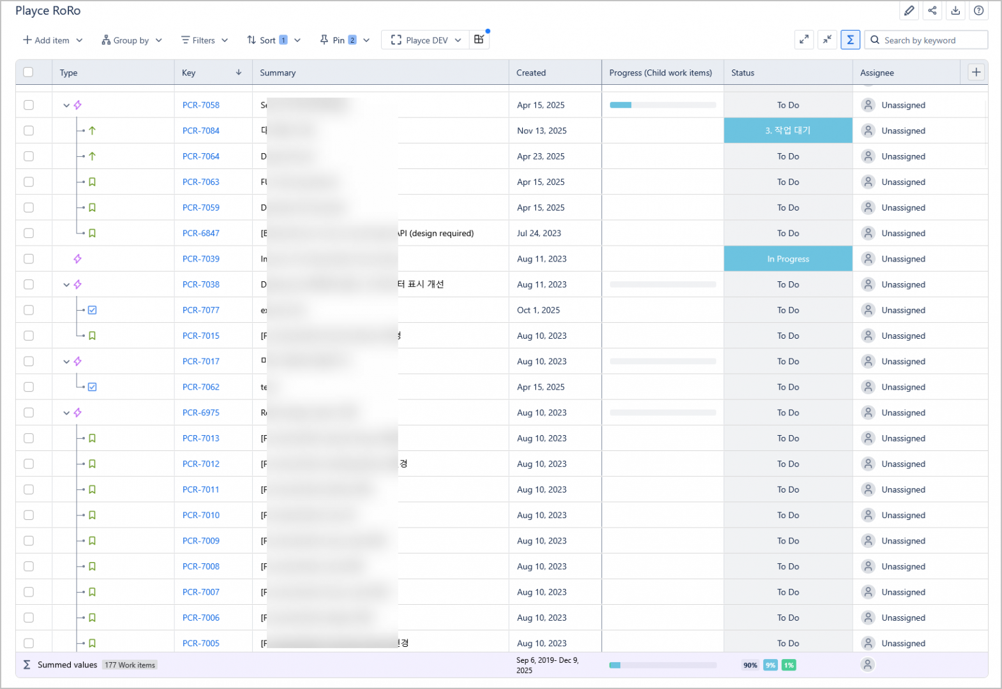Open the help question mark icon

978,11
